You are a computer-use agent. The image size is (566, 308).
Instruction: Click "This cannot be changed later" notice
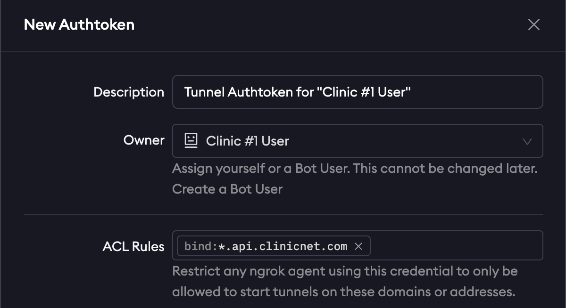[x=445, y=168]
